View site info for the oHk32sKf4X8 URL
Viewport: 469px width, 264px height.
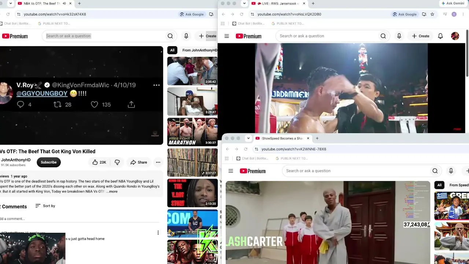[19, 14]
